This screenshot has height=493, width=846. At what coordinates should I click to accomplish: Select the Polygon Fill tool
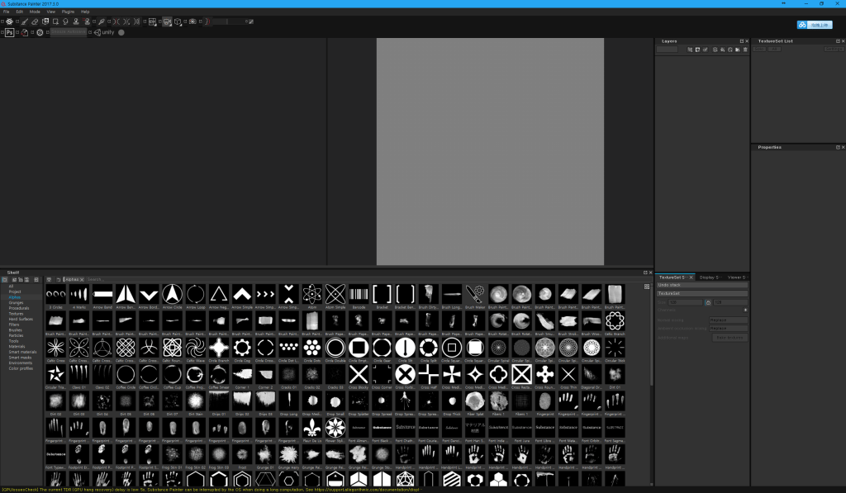pos(54,21)
